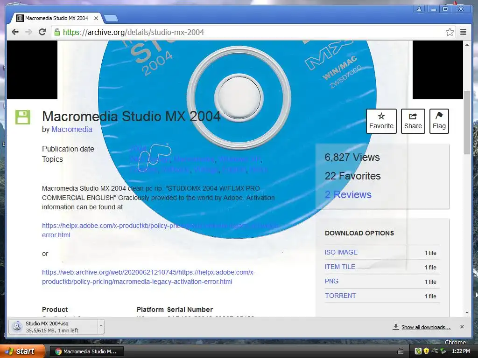478x358 pixels.
Task: Go forward with the browser forward arrow
Action: tap(28, 32)
